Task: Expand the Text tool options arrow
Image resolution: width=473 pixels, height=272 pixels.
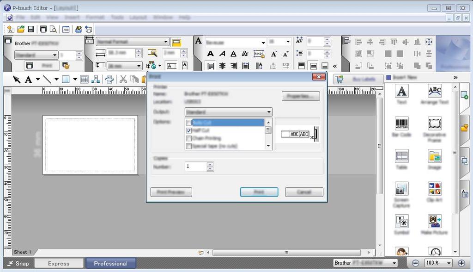Action: (38, 80)
